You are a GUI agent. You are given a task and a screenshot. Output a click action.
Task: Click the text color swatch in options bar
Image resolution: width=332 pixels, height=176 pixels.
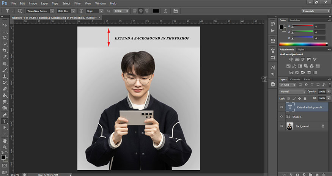156,11
